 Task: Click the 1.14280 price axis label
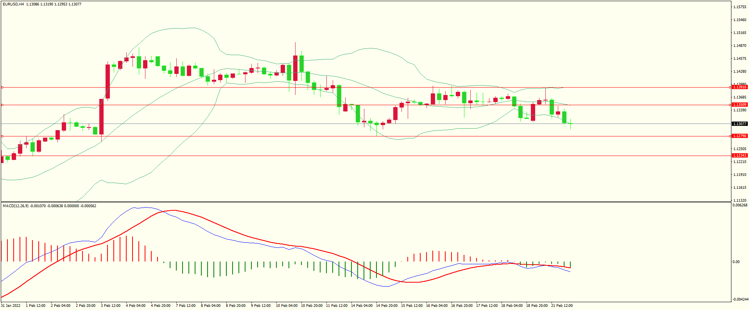740,72
